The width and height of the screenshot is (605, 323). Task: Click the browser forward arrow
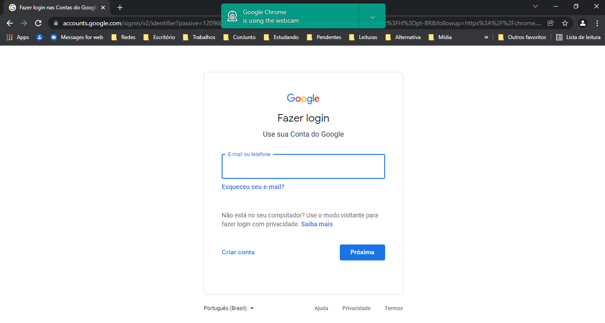pos(24,23)
